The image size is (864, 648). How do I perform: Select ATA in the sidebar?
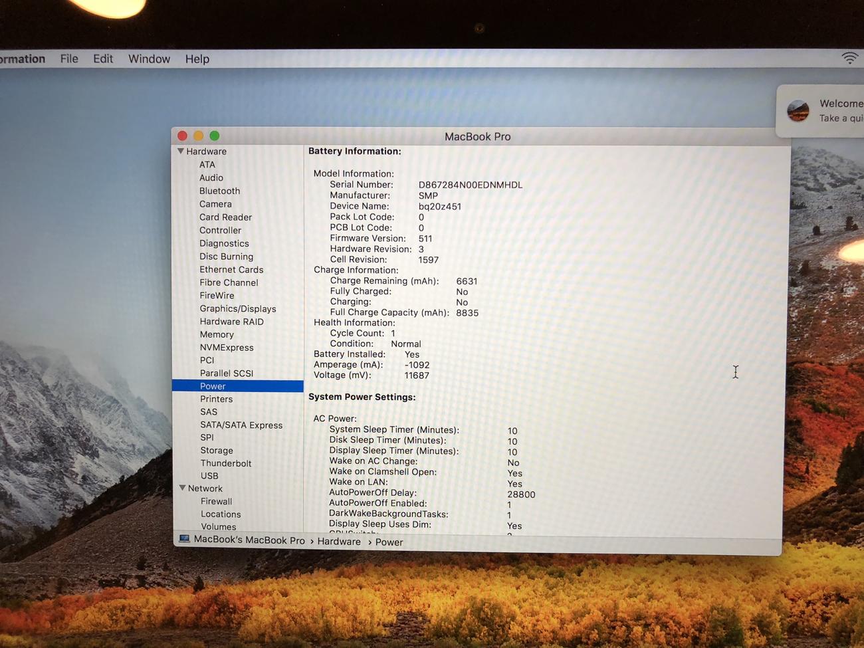point(207,165)
